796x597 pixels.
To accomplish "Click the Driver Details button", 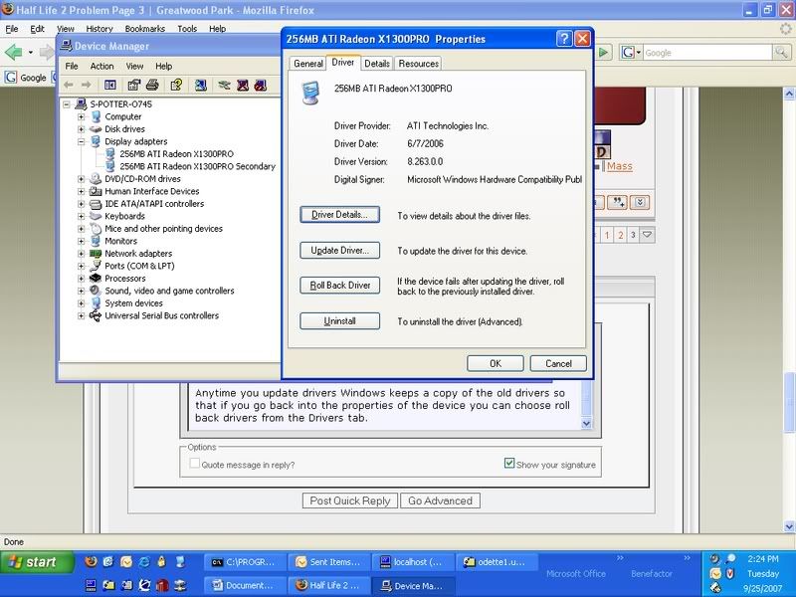I will pyautogui.click(x=339, y=215).
